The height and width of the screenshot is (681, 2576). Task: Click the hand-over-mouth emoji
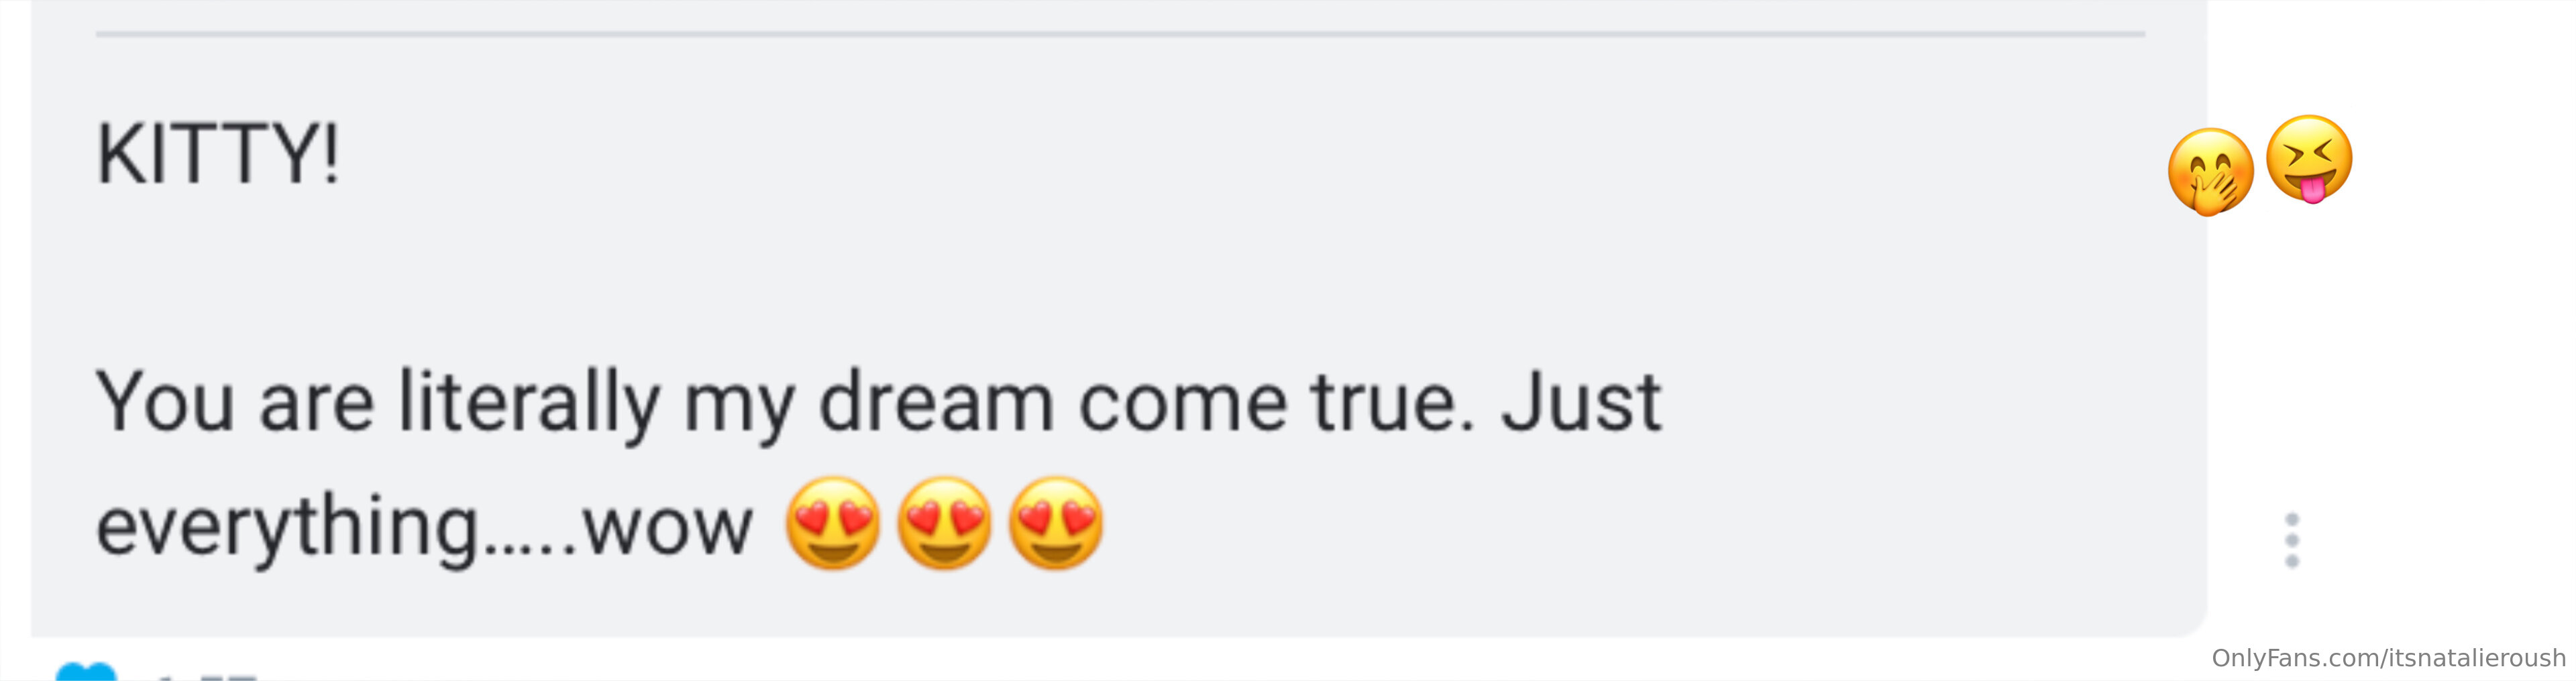point(2210,172)
